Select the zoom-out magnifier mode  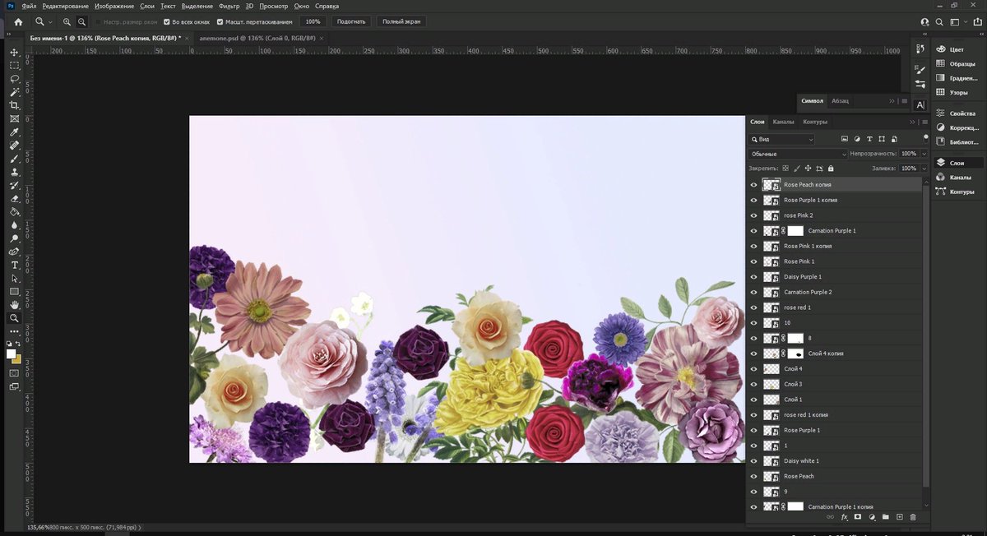coord(81,21)
